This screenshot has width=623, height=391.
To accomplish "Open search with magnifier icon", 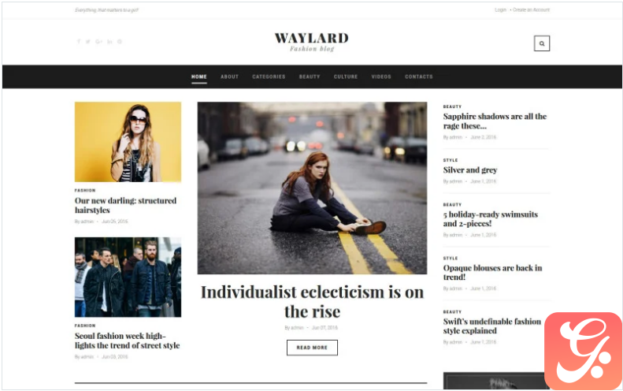I will 542,43.
